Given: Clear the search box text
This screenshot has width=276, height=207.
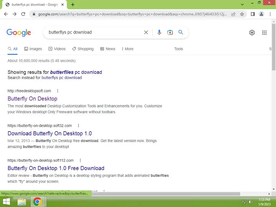Looking at the screenshot, I should (146, 32).
